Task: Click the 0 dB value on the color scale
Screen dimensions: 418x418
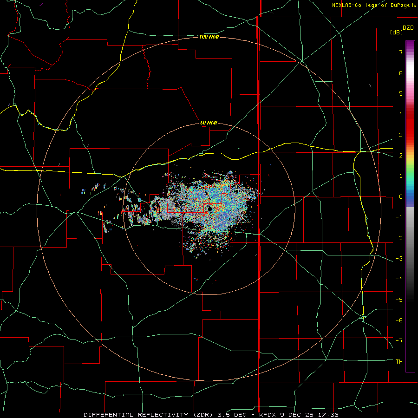Action: coord(401,197)
